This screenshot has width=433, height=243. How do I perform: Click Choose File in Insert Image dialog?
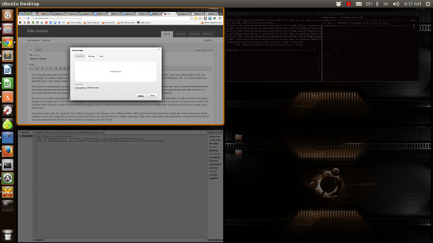click(x=81, y=87)
